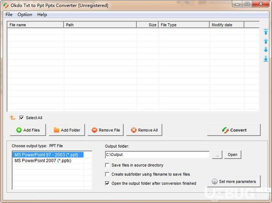Move file up one position arrow

click(x=266, y=41)
